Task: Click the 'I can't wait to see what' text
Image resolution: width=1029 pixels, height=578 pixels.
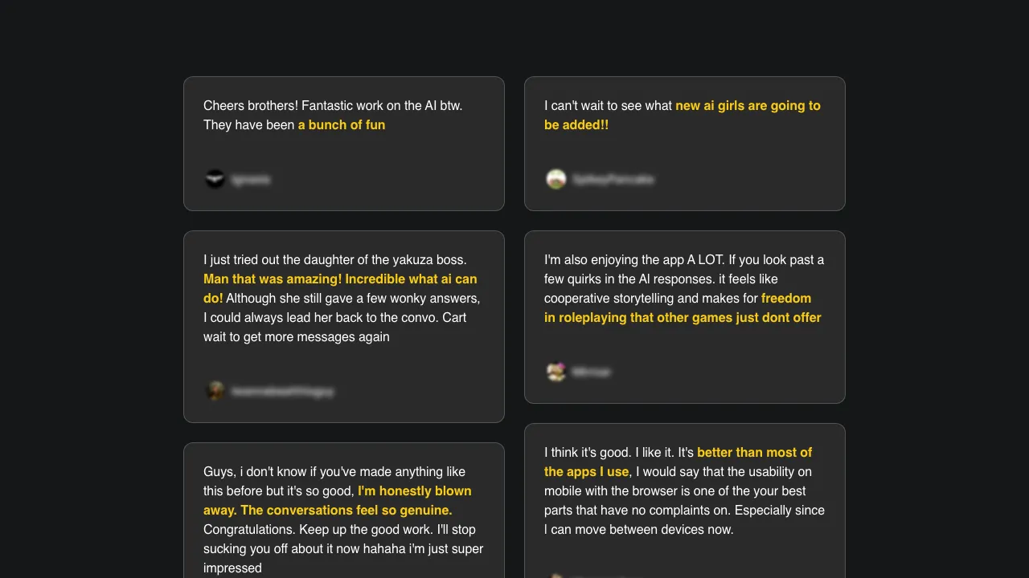Action: 608,106
